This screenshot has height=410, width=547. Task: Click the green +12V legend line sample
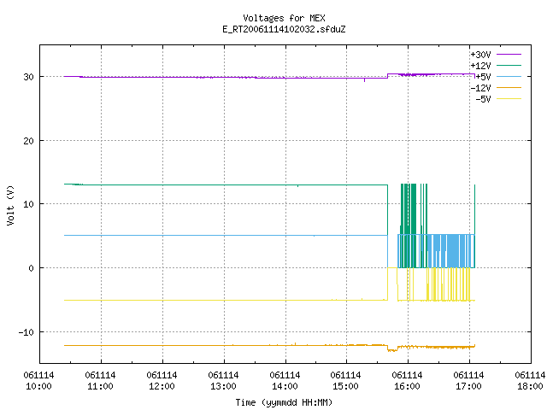(x=509, y=65)
